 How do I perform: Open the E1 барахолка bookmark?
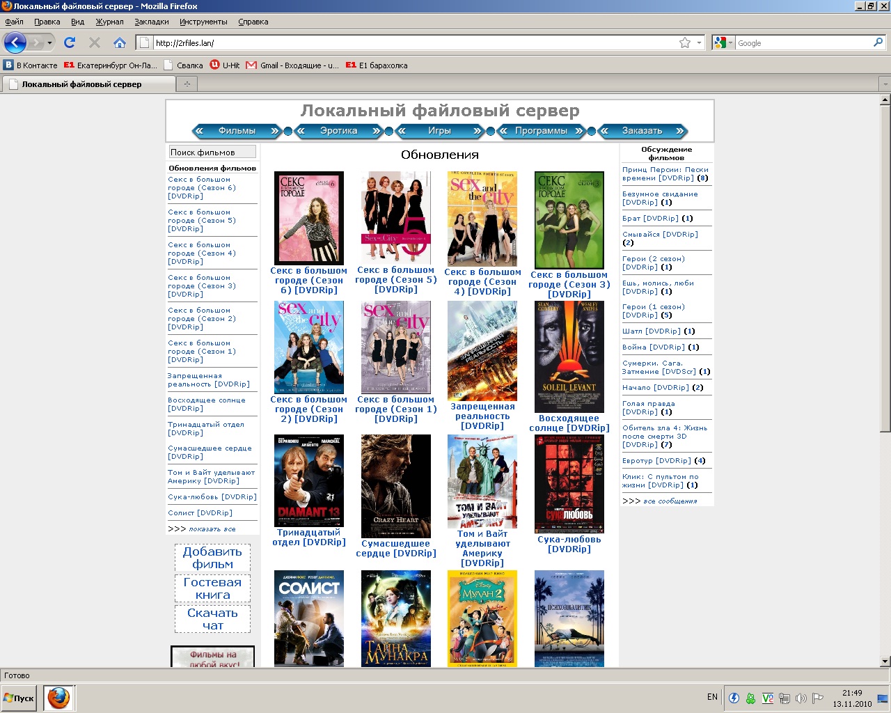(377, 65)
